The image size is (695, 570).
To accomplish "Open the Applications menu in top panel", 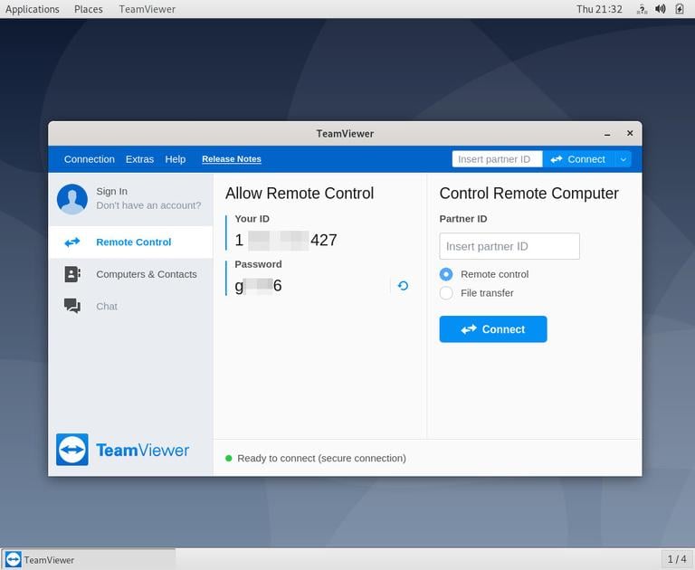I will pyautogui.click(x=33, y=9).
